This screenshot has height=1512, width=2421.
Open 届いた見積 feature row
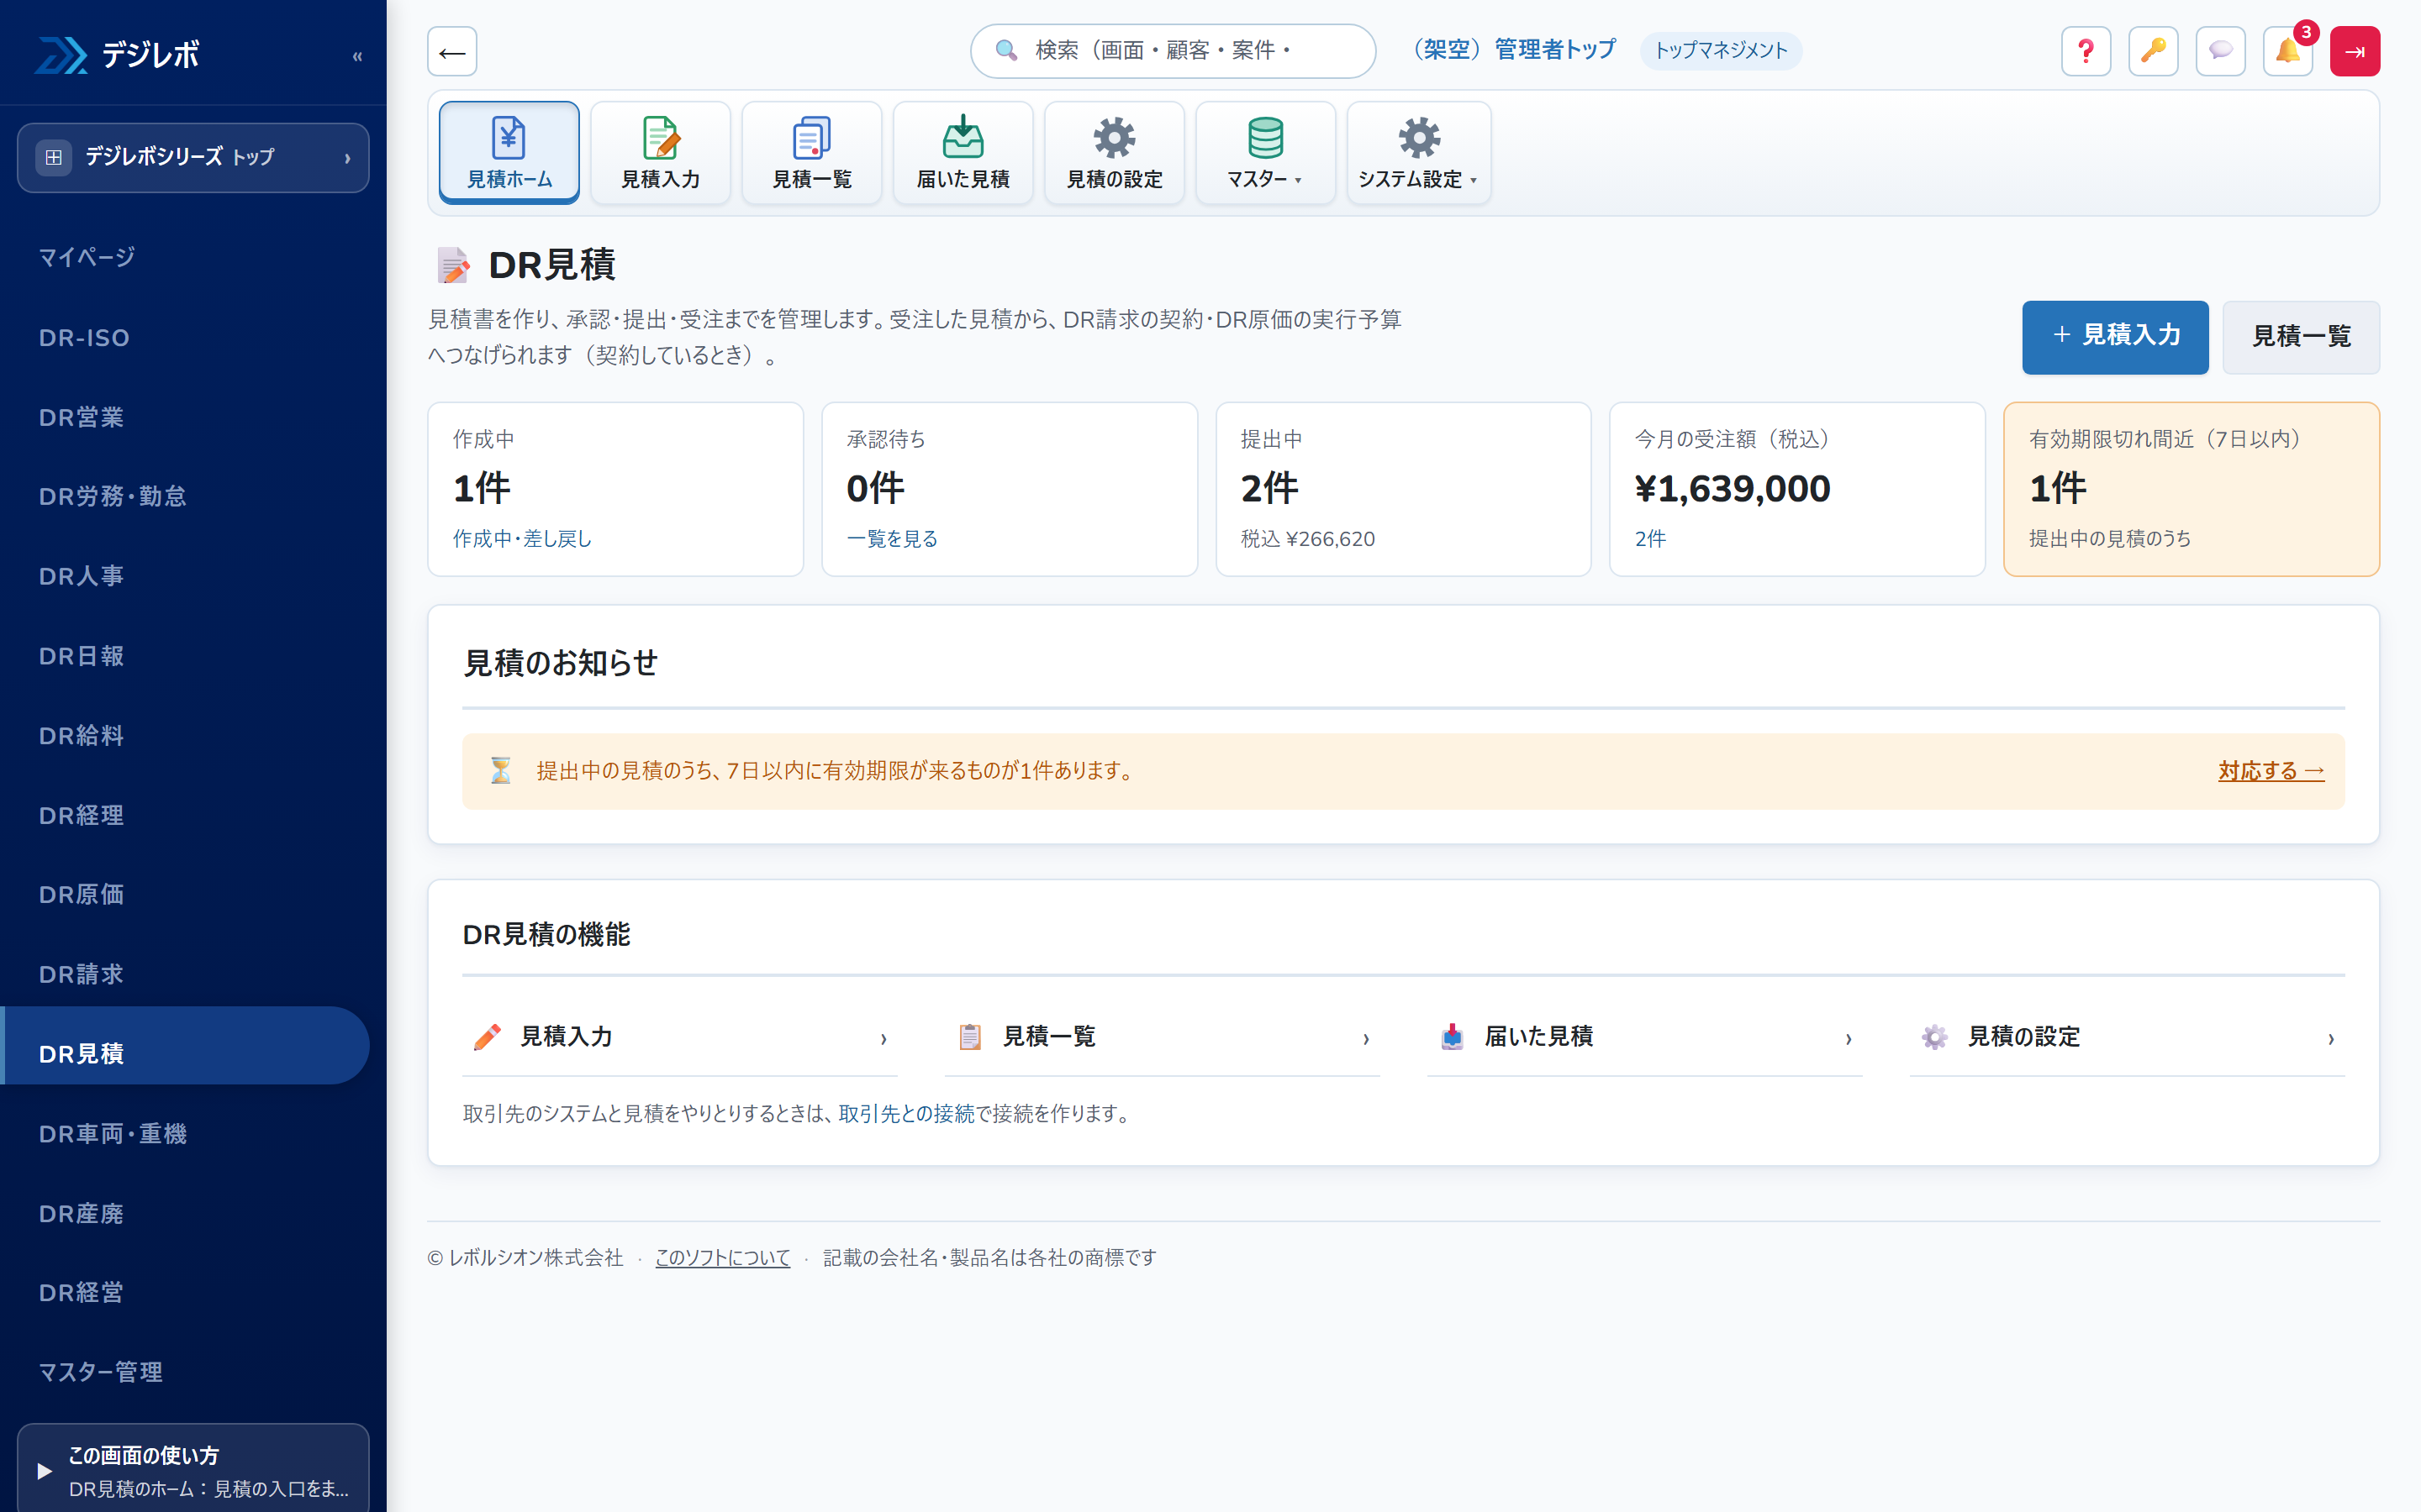[1644, 1037]
